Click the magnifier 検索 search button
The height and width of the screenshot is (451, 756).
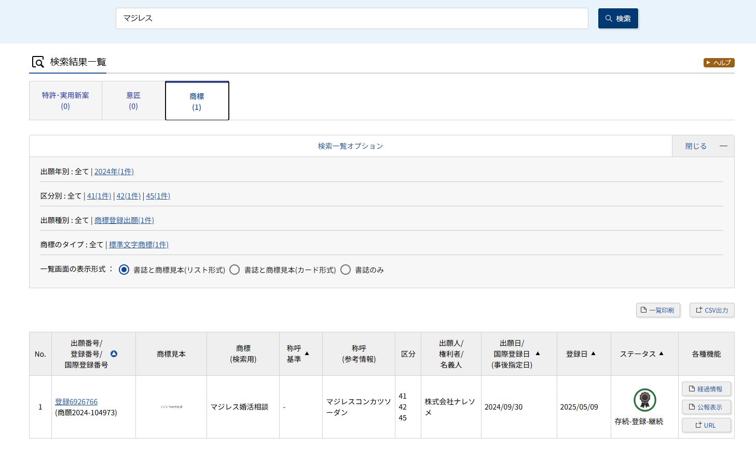[617, 19]
